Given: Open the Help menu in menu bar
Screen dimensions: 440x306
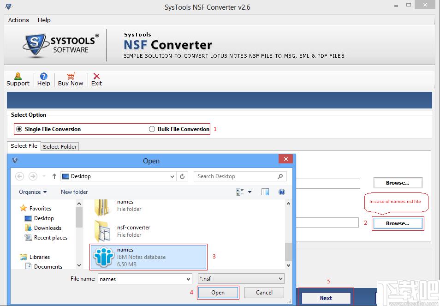Looking at the screenshot, I should click(44, 20).
